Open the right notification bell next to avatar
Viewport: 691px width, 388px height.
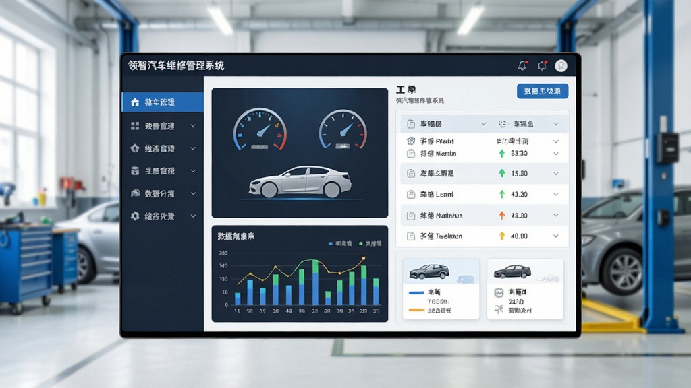click(542, 66)
